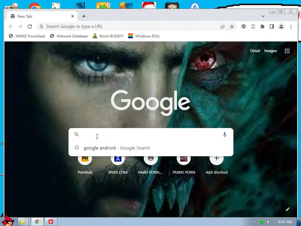The image size is (301, 226).
Task: Click the Google logo
Action: 150,103
